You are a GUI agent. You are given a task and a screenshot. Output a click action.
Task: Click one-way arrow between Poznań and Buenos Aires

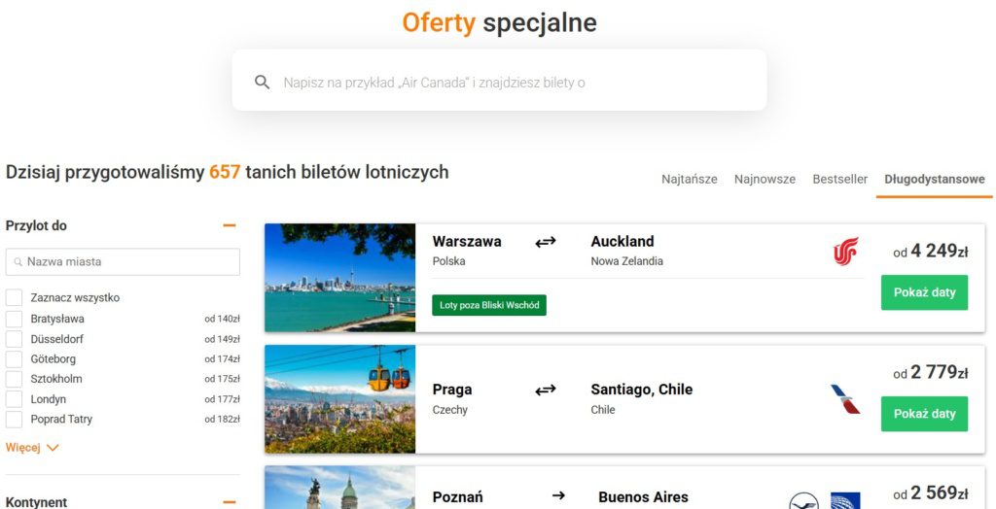558,495
